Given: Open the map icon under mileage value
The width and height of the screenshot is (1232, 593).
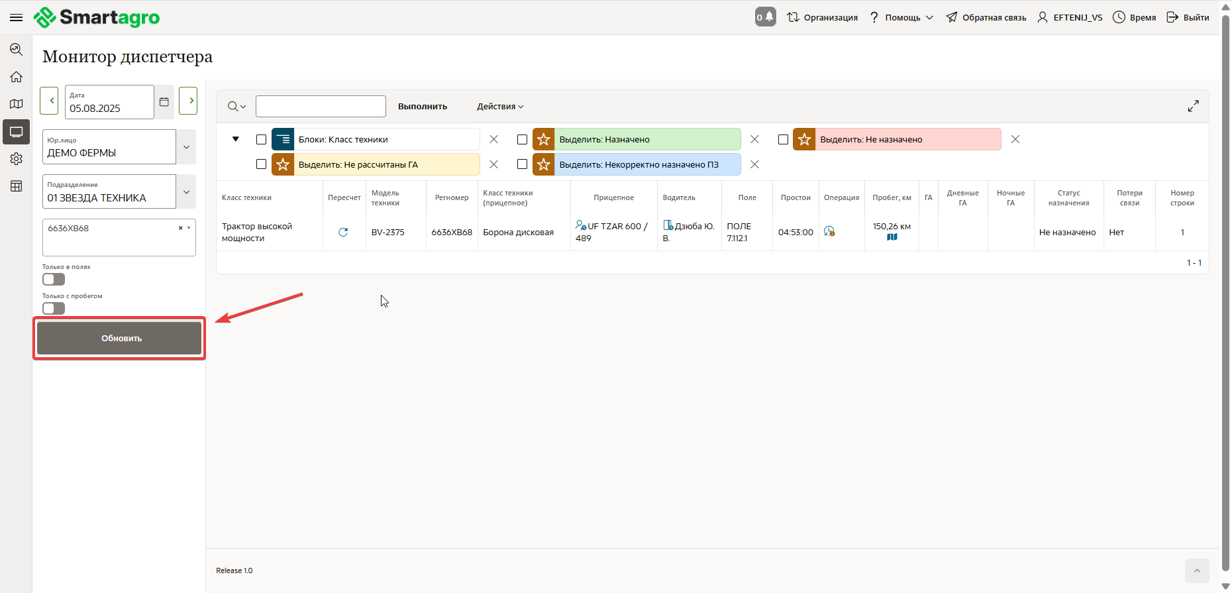Looking at the screenshot, I should tap(892, 237).
